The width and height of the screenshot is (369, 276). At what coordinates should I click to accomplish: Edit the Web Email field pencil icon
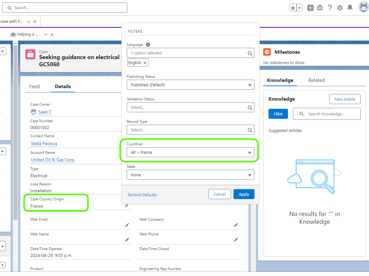[x=127, y=225]
